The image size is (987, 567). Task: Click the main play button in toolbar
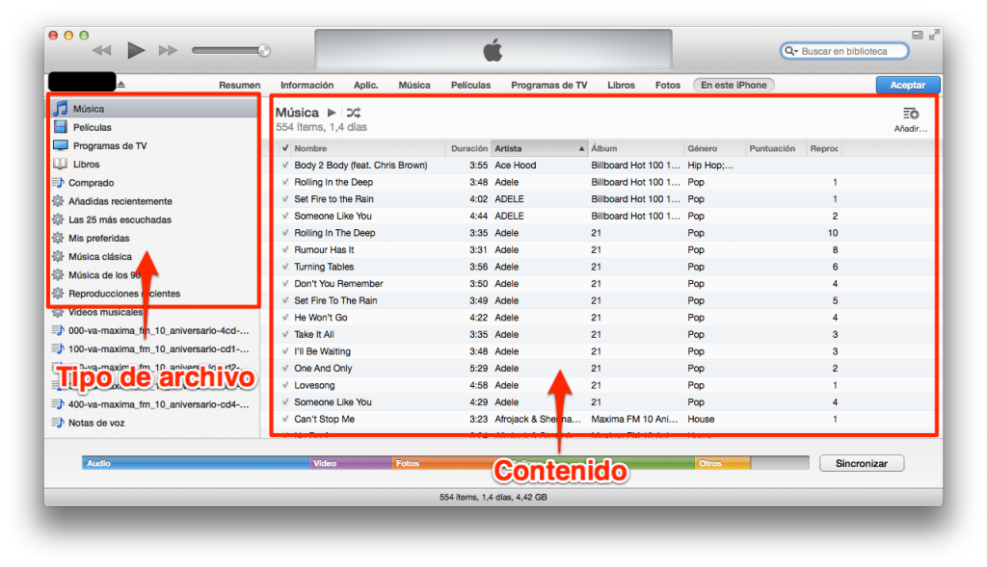point(136,50)
